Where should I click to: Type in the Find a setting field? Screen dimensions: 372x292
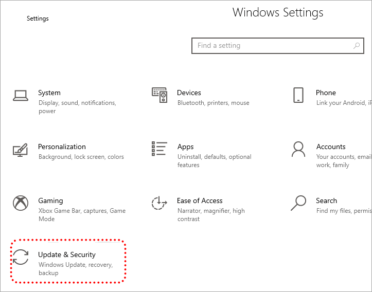click(x=273, y=46)
